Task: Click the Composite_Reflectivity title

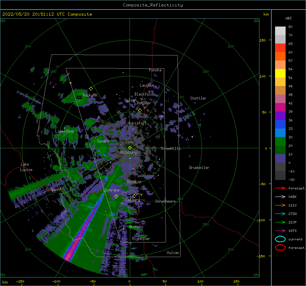Action: point(153,5)
